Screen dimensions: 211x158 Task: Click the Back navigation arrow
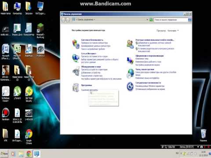(64, 20)
